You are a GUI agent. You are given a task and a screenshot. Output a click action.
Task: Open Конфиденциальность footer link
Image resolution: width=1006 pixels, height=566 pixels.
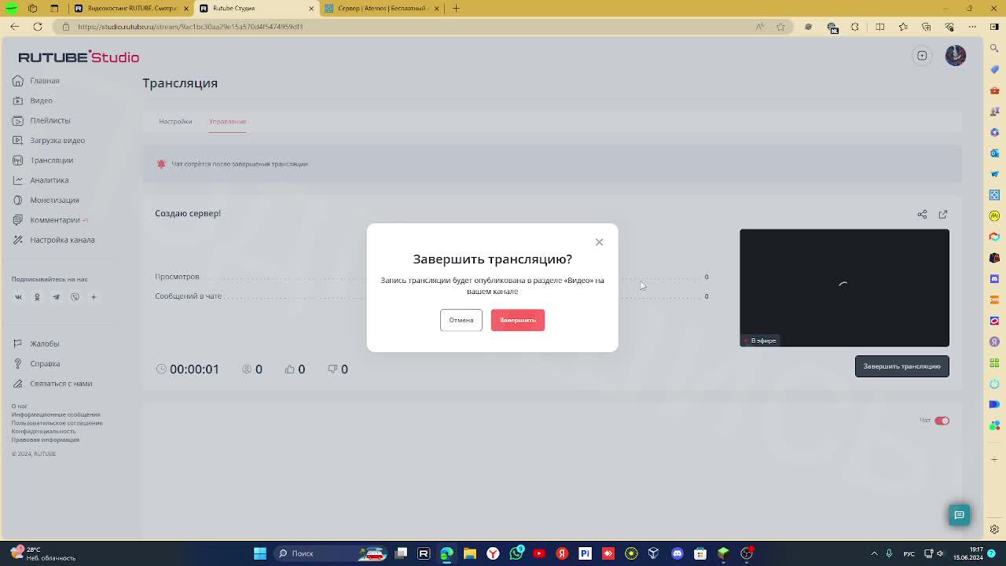[43, 432]
